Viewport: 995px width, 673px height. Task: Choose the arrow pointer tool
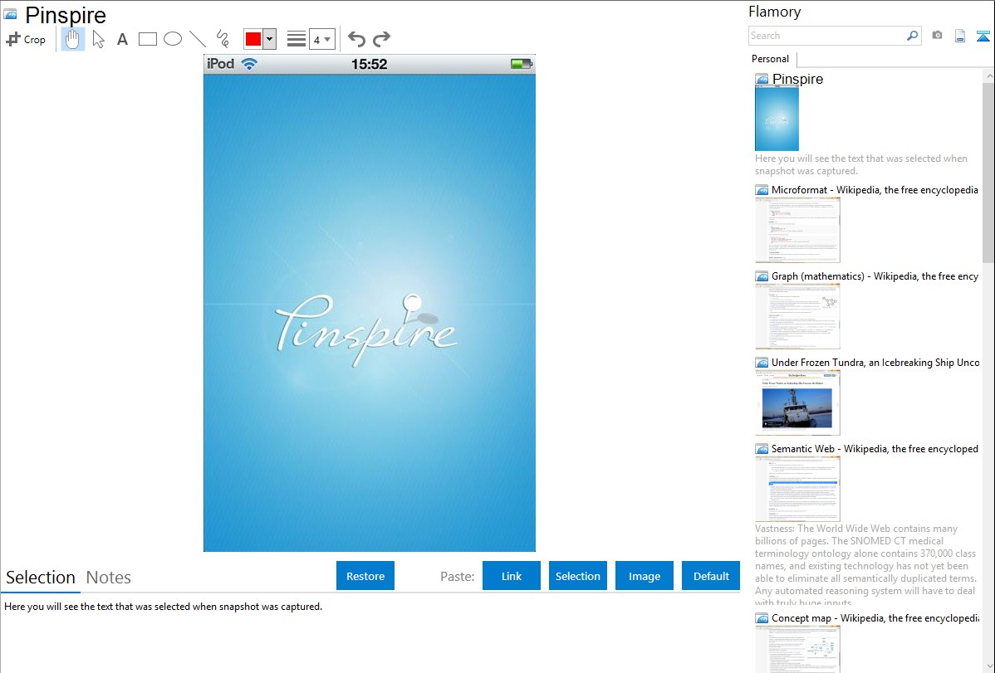tap(98, 39)
